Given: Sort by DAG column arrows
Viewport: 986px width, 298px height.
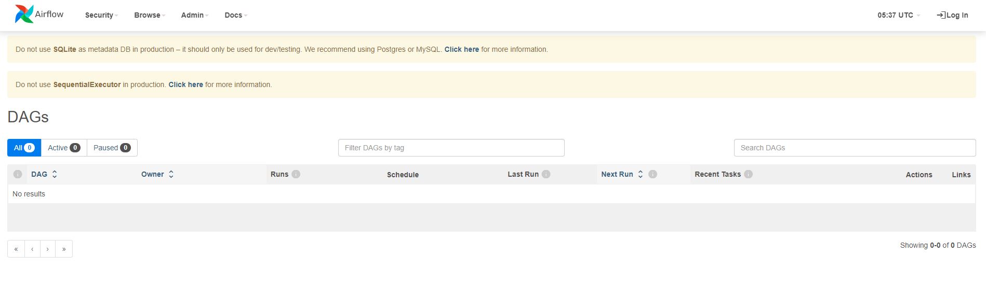Looking at the screenshot, I should click(55, 174).
